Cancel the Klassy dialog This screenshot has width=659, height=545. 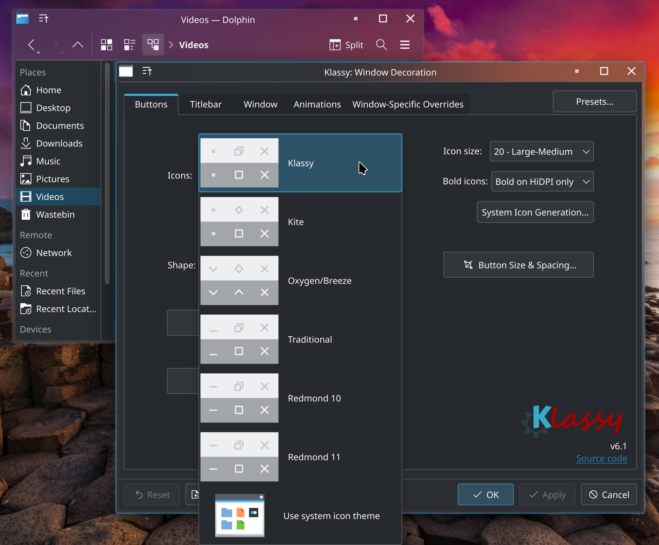point(608,494)
